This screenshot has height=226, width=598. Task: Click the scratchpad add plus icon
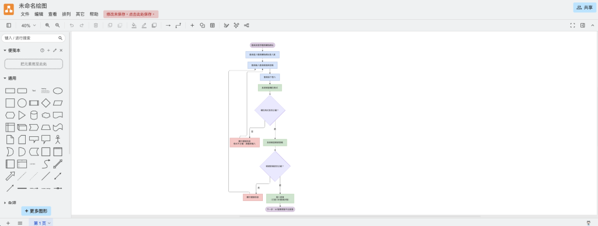tap(48, 50)
